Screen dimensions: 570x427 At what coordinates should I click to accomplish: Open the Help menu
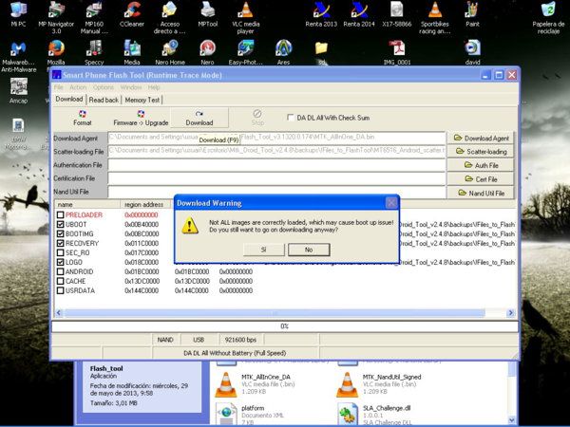[x=154, y=87]
